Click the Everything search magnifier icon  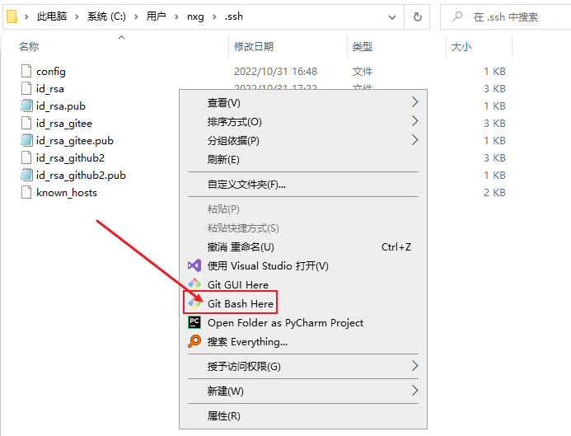[x=194, y=341]
